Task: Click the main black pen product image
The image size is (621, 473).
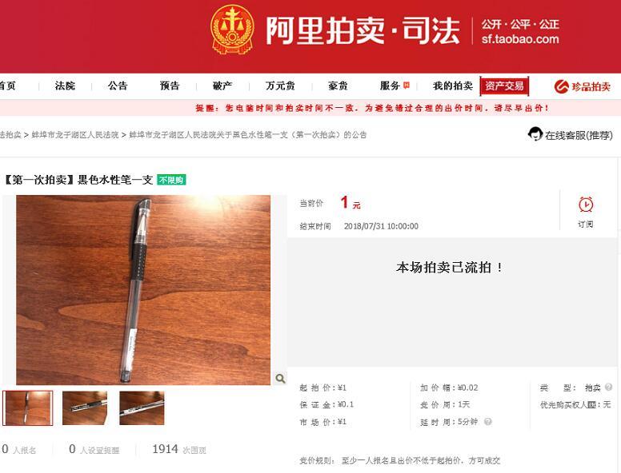Action: click(x=143, y=290)
